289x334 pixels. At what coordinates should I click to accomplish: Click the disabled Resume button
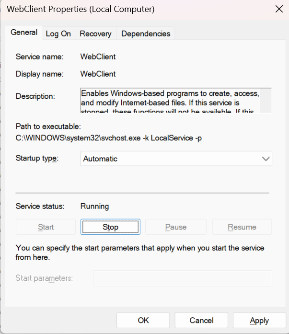coord(242,227)
